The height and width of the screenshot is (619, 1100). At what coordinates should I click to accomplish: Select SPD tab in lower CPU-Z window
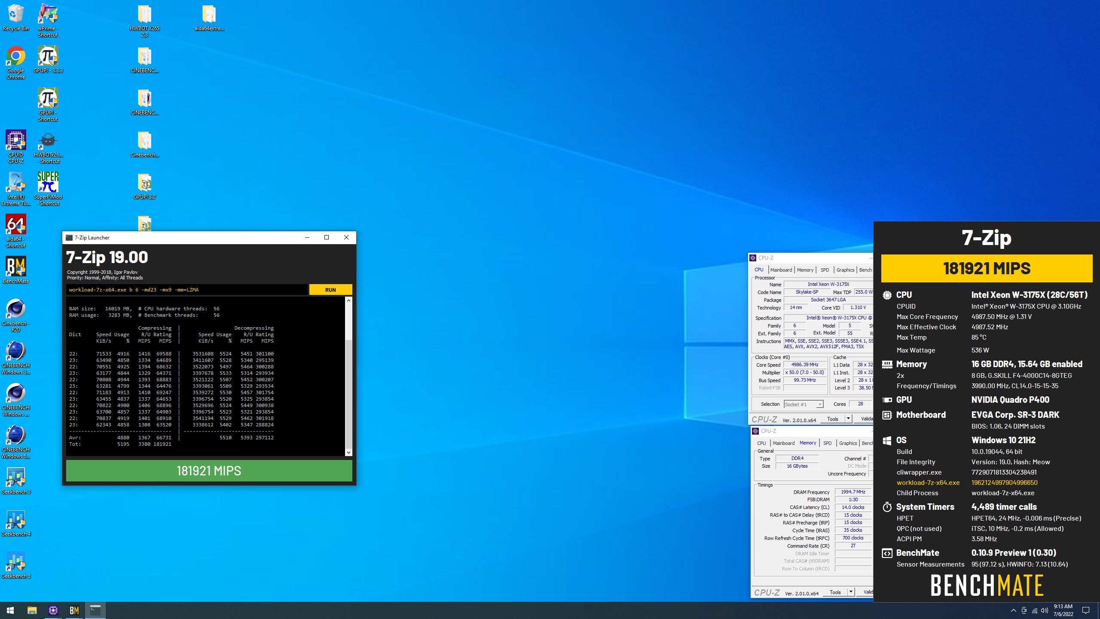coord(827,443)
